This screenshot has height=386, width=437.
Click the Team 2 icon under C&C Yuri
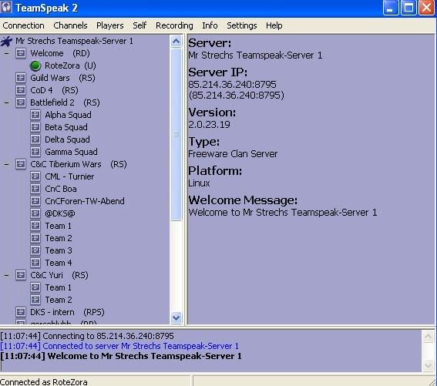point(35,300)
